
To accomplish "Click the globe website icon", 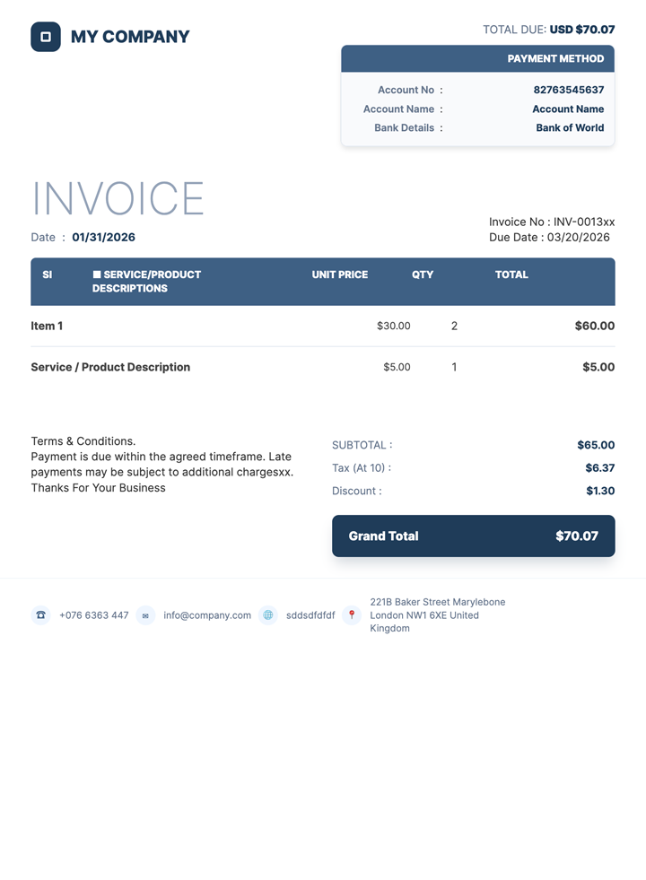I will 267,615.
